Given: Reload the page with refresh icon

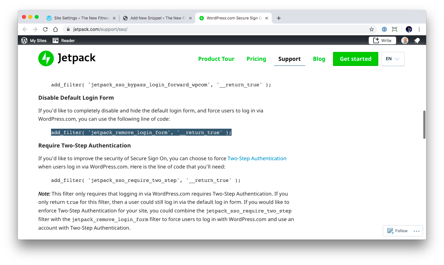Looking at the screenshot, I should [x=45, y=29].
